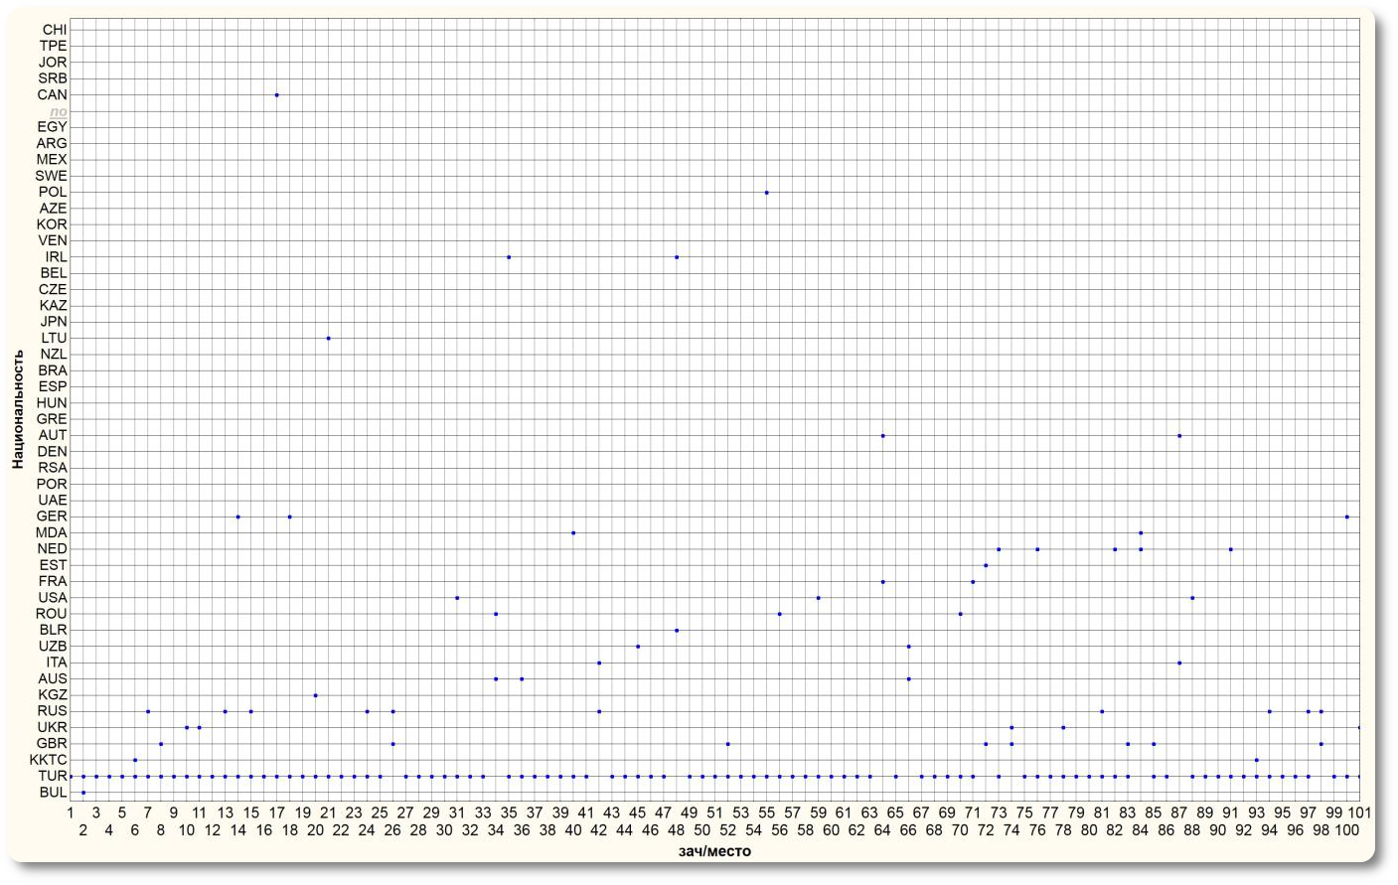
Task: Click the LTU axis label
Action: 55,338
